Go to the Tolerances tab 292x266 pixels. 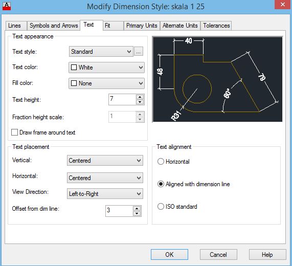point(216,26)
